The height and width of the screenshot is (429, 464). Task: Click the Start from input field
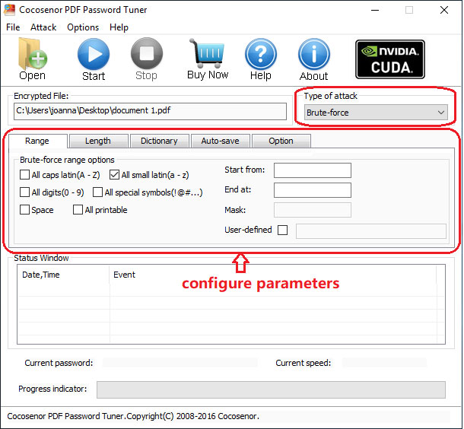coord(313,170)
